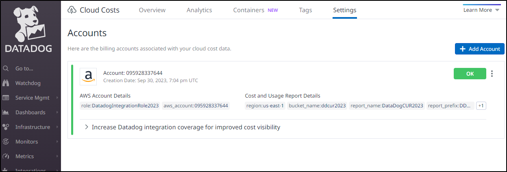This screenshot has height=172, width=507.
Task: Click the Cost and Usage Report Details label
Action: (283, 96)
